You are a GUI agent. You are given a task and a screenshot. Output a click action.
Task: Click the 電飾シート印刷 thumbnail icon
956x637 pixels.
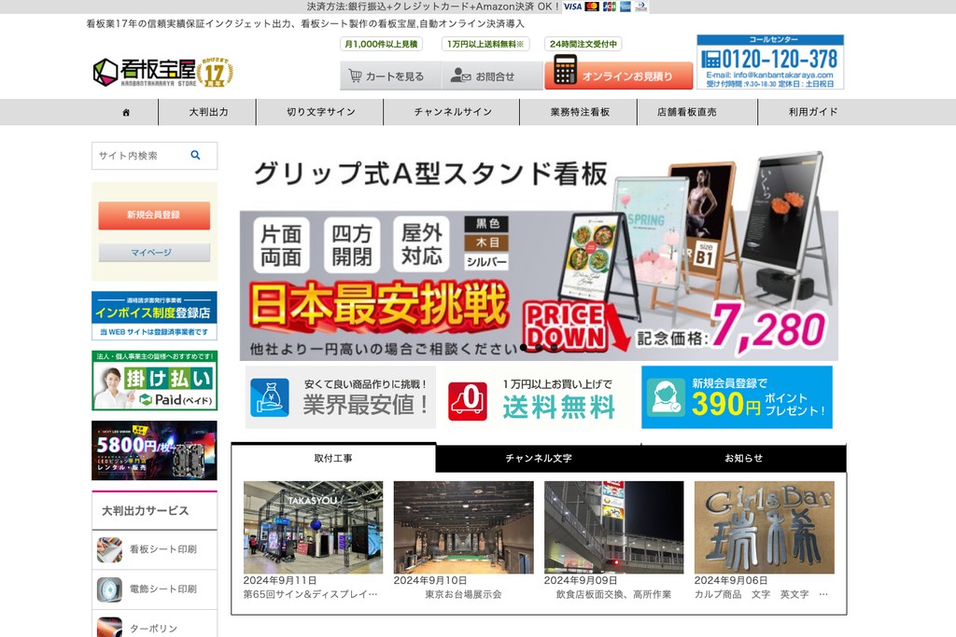[x=110, y=589]
